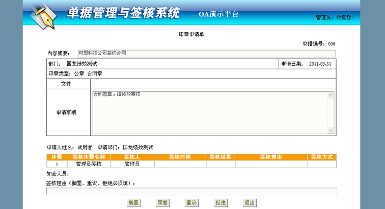
Task: Focus the 签核理由 input box
Action: (x=191, y=192)
